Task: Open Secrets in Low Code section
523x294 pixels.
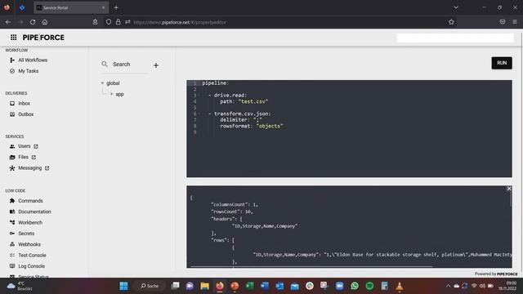Action: tap(26, 234)
